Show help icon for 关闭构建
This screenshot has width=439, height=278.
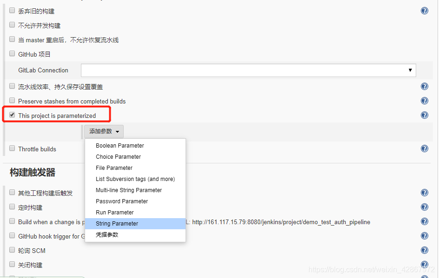pyautogui.click(x=425, y=265)
